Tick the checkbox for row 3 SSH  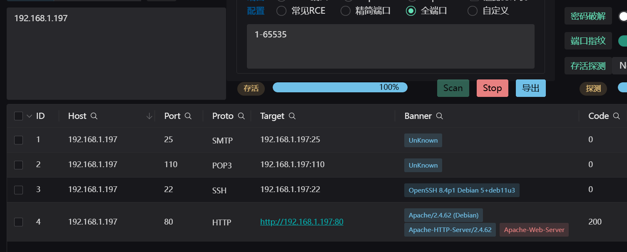[18, 190]
